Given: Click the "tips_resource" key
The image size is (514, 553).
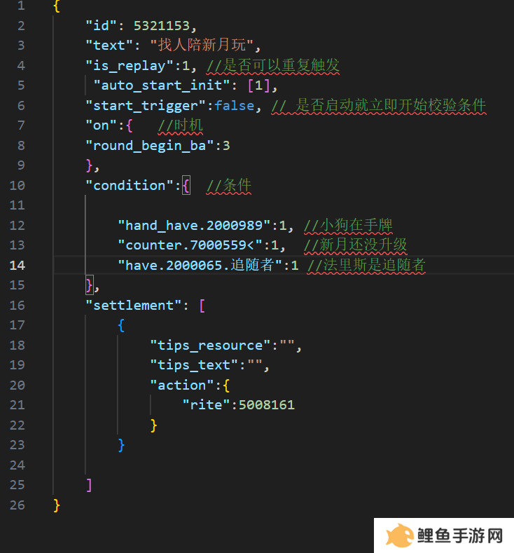Looking at the screenshot, I should 210,346.
